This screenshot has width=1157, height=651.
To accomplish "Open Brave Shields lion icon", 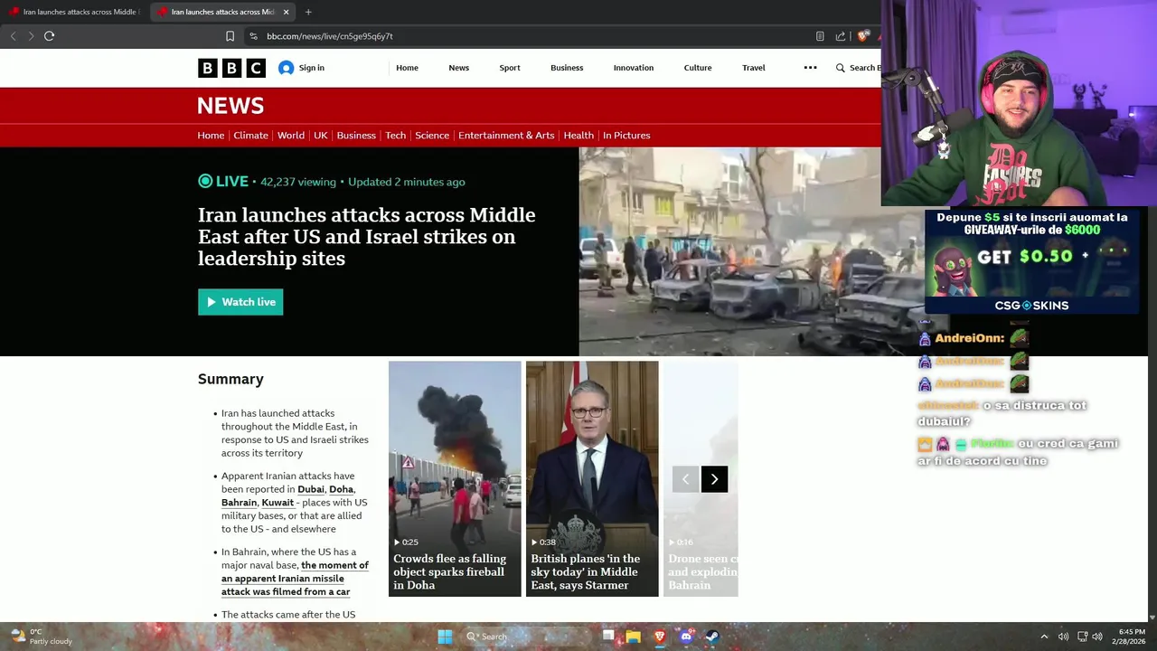I will coord(863,36).
